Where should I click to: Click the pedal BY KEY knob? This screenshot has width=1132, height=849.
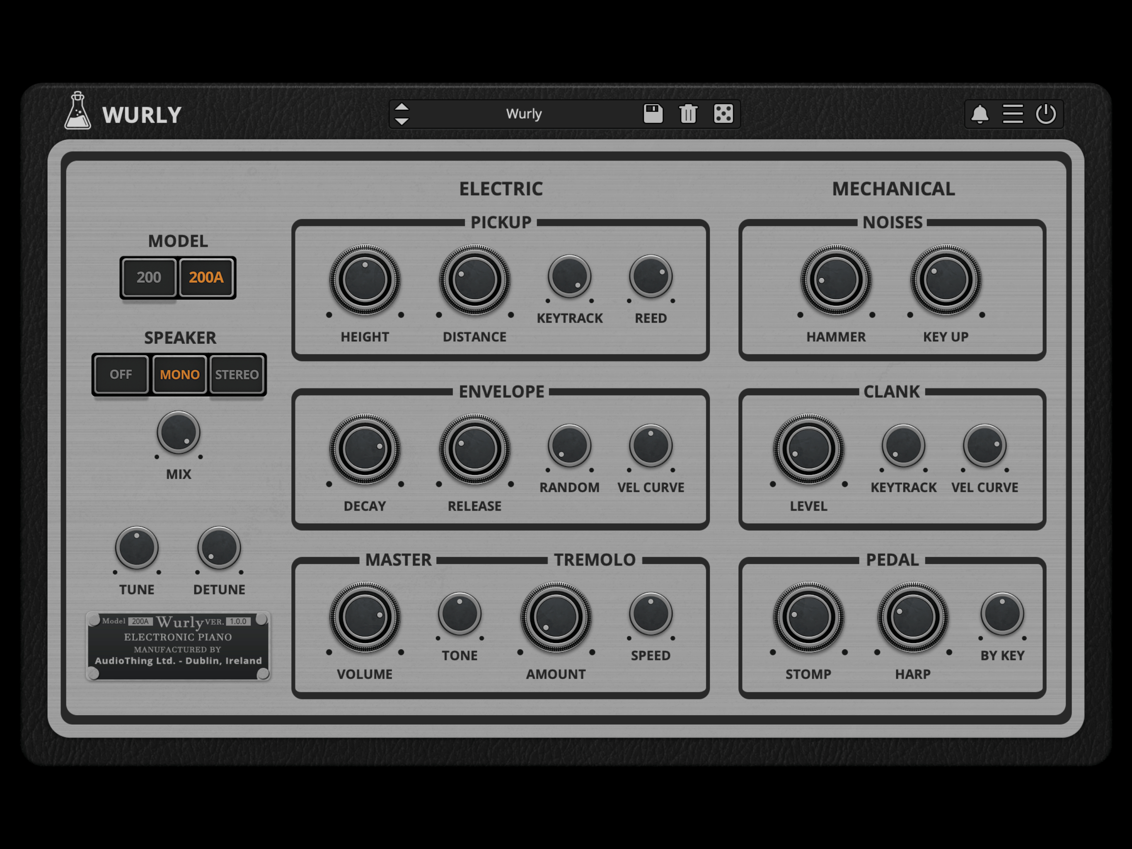(1002, 614)
